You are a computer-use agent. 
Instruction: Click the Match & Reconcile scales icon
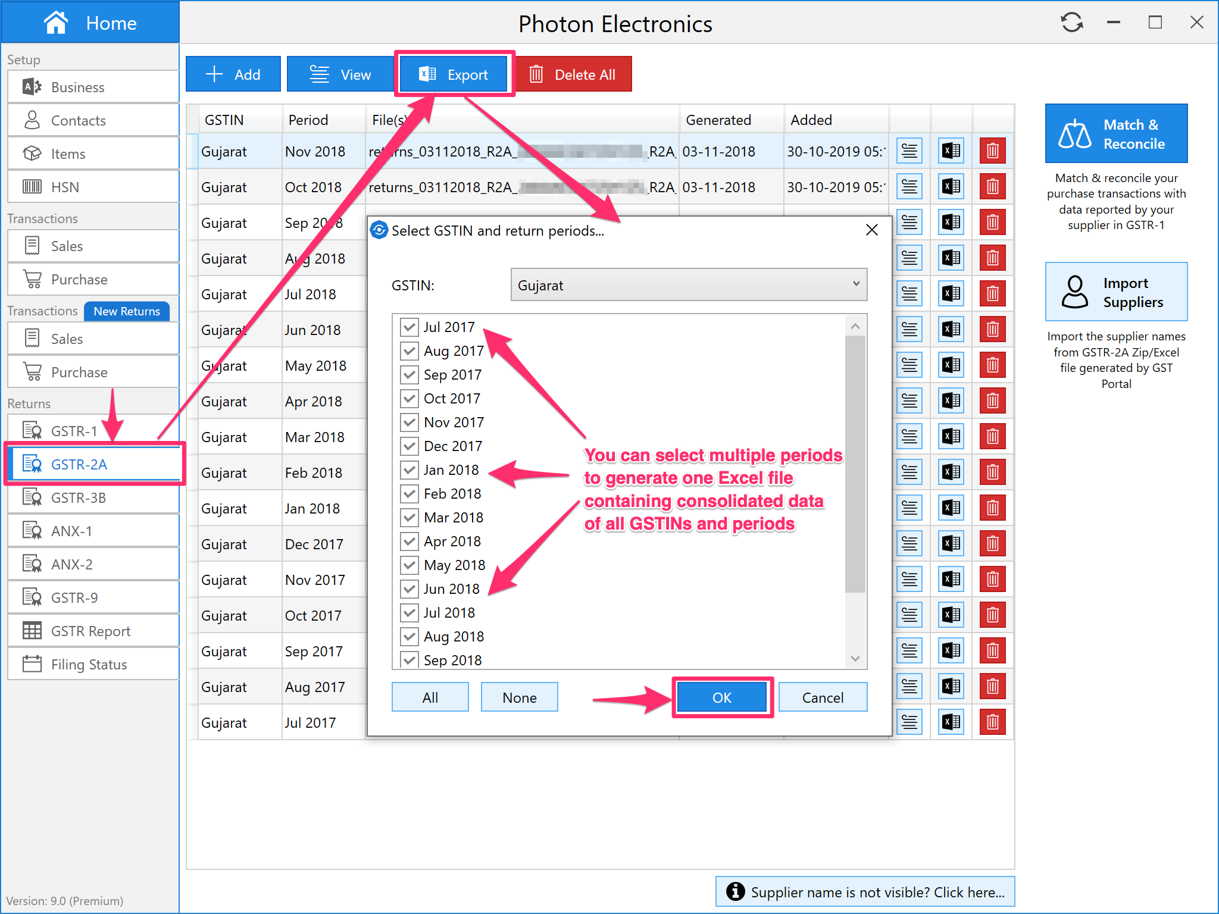point(1074,134)
